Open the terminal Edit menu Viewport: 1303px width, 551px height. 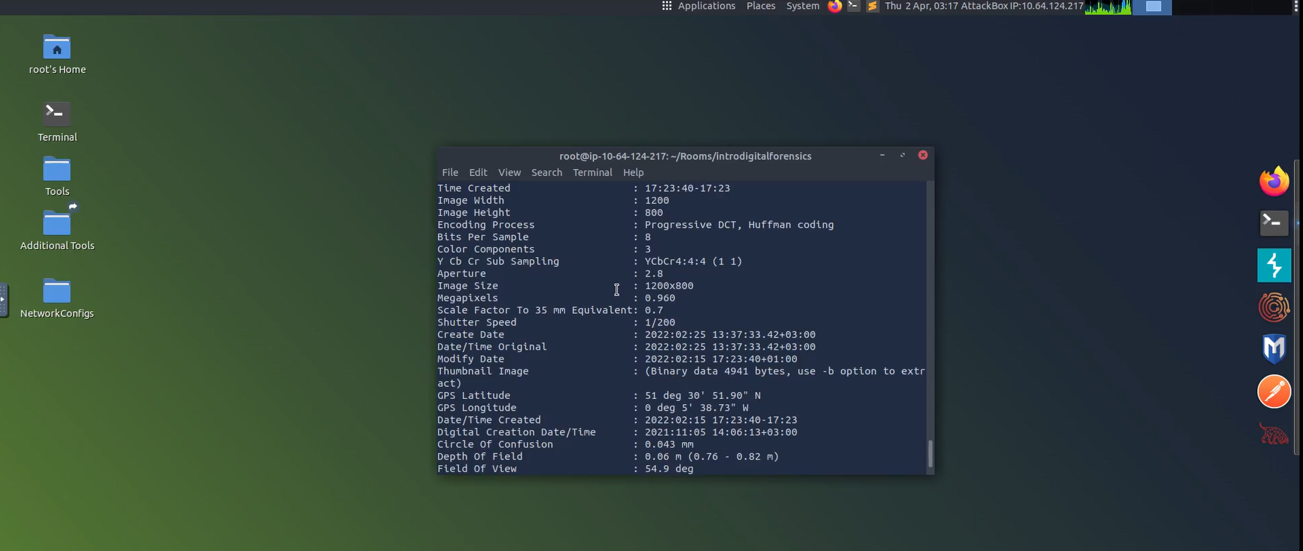pyautogui.click(x=478, y=172)
